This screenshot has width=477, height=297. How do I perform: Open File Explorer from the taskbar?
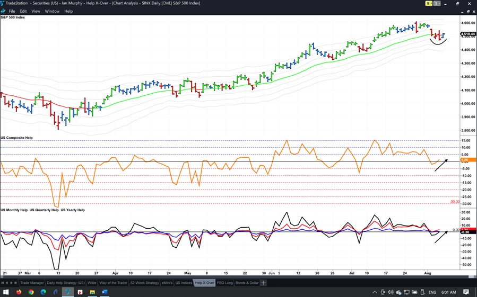tap(92, 292)
